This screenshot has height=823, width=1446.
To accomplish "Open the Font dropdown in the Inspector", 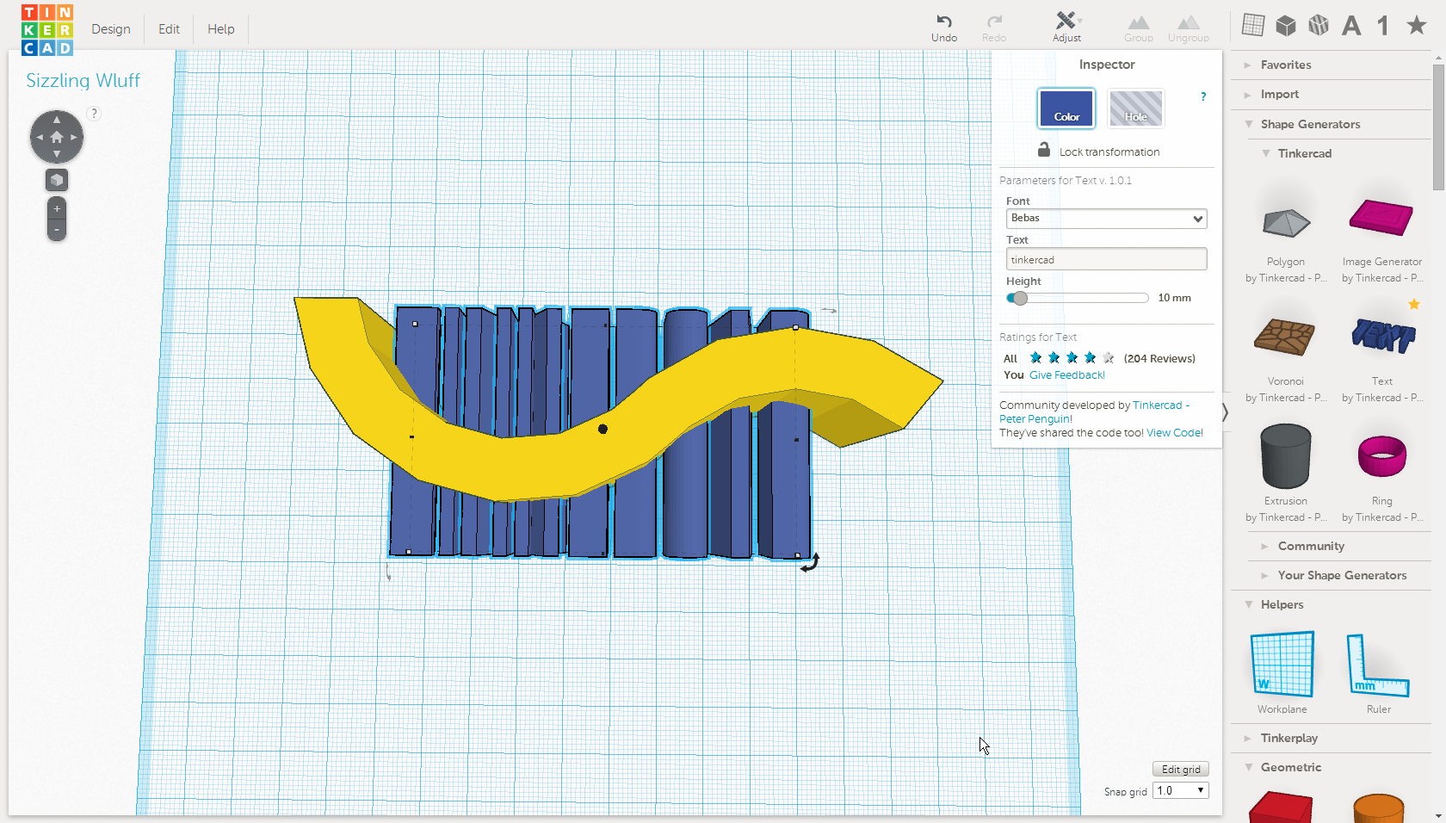I will pyautogui.click(x=1106, y=219).
